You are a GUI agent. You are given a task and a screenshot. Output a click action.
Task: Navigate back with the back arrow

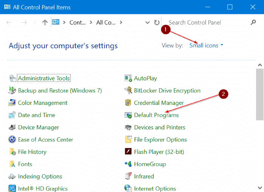tap(9, 22)
